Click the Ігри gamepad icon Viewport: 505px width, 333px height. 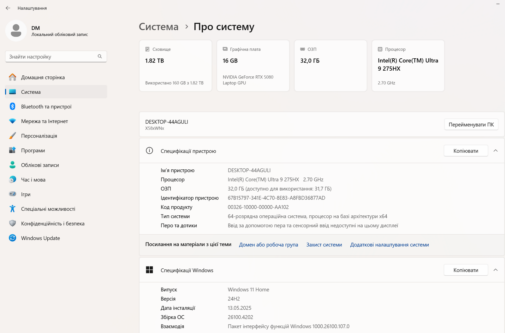13,194
